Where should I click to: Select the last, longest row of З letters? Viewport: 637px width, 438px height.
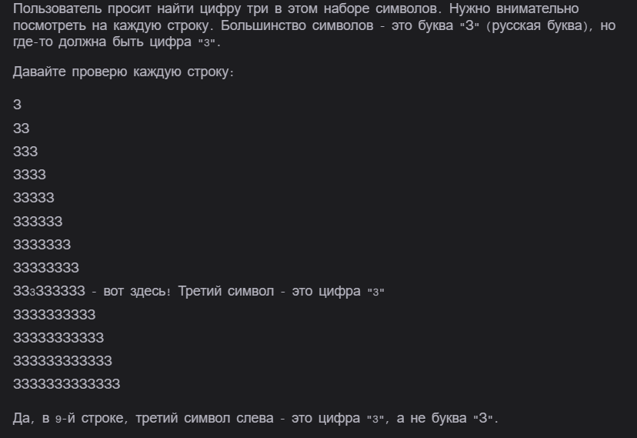(x=67, y=384)
